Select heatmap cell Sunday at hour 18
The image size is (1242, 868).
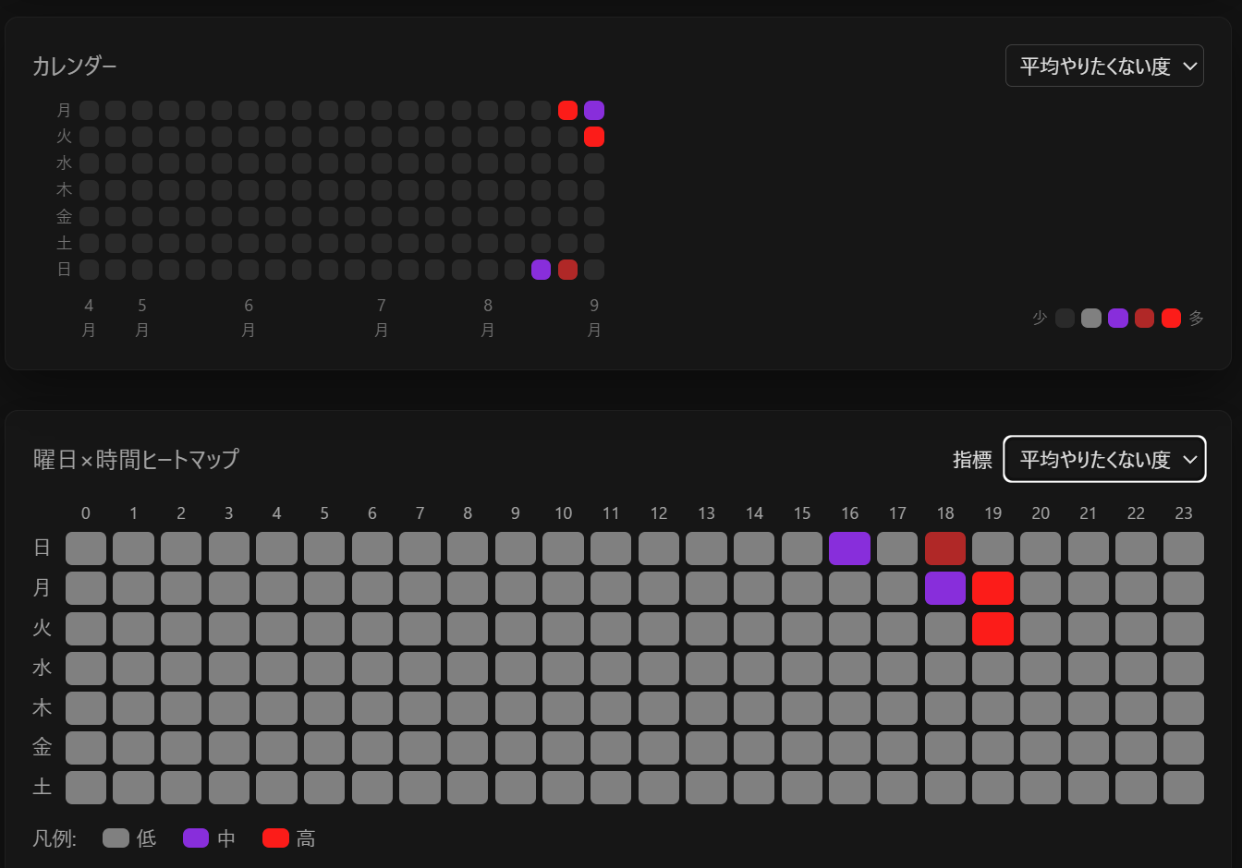(x=945, y=549)
